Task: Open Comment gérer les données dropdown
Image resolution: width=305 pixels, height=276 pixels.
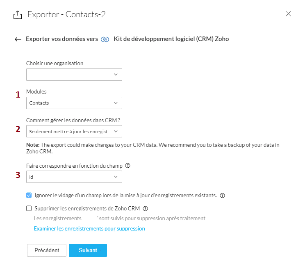Action: click(74, 131)
